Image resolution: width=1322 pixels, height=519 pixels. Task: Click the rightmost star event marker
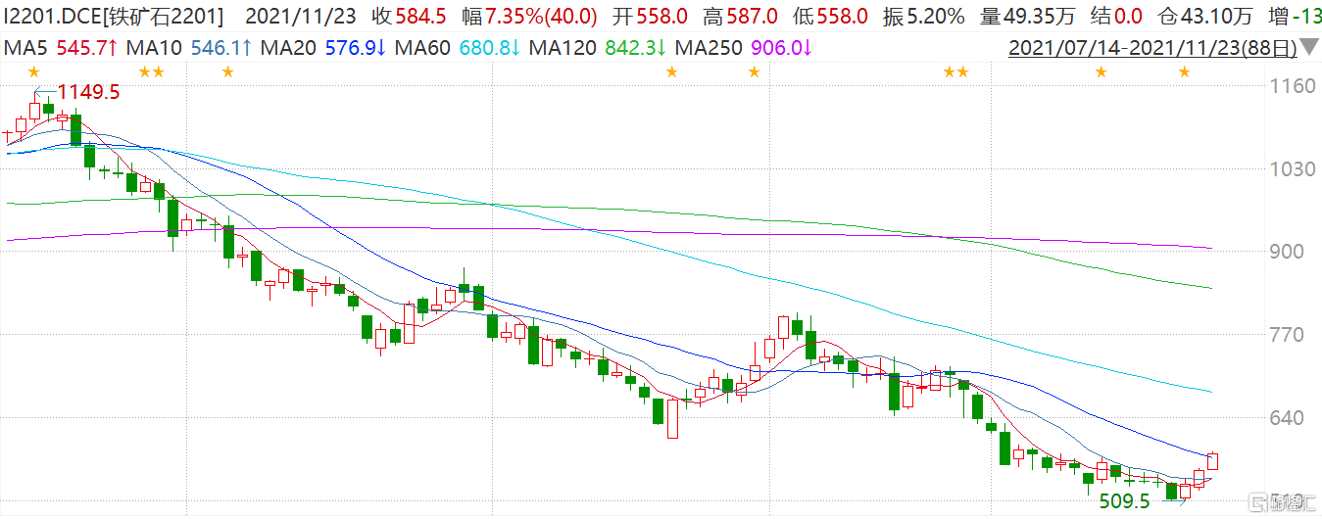coord(1185,71)
